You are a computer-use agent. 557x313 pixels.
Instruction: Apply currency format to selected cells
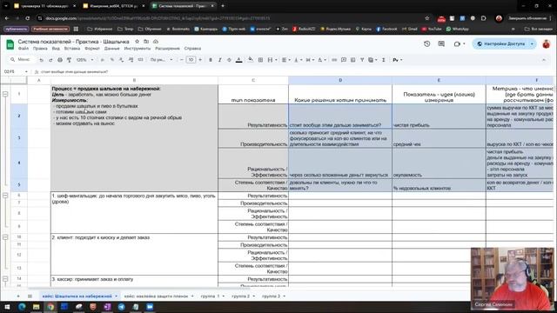(x=103, y=60)
